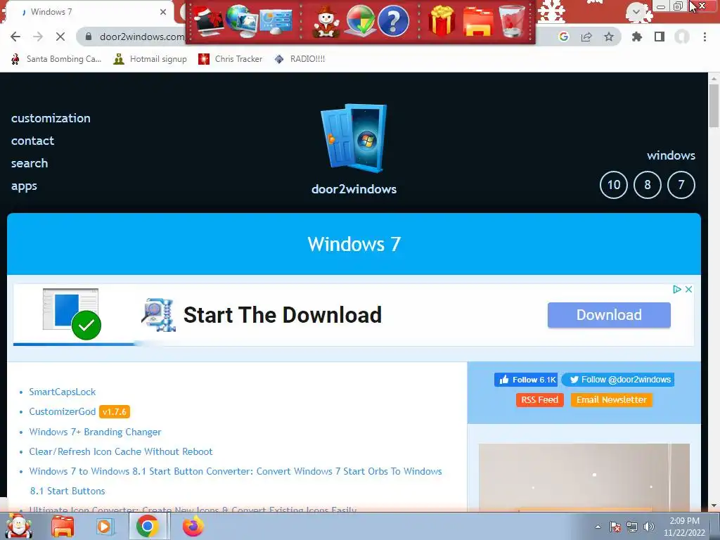
Task: Click the sidebar advertisement image
Action: (584, 477)
